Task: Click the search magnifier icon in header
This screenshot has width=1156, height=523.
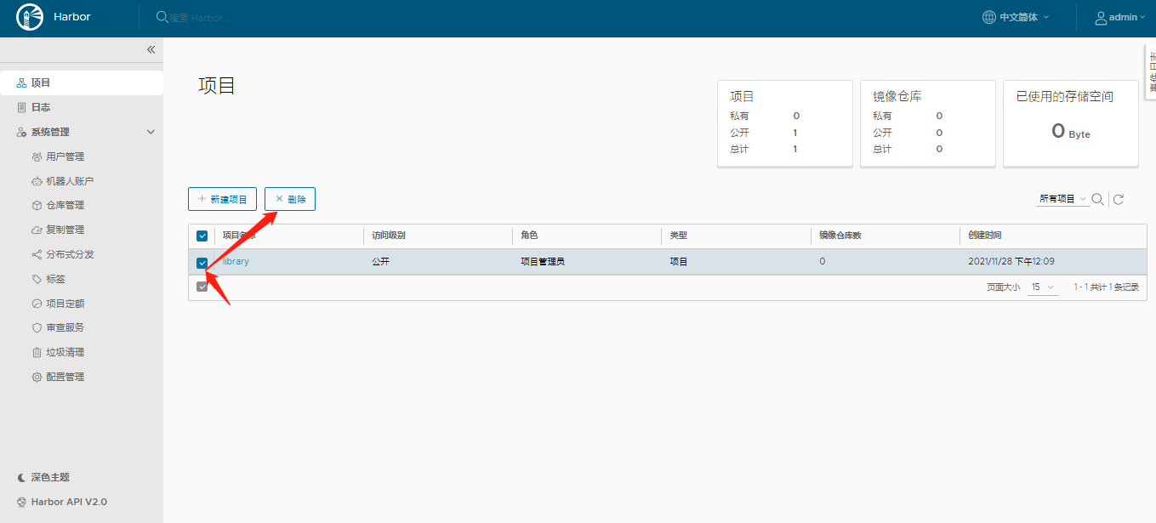Action: 162,17
